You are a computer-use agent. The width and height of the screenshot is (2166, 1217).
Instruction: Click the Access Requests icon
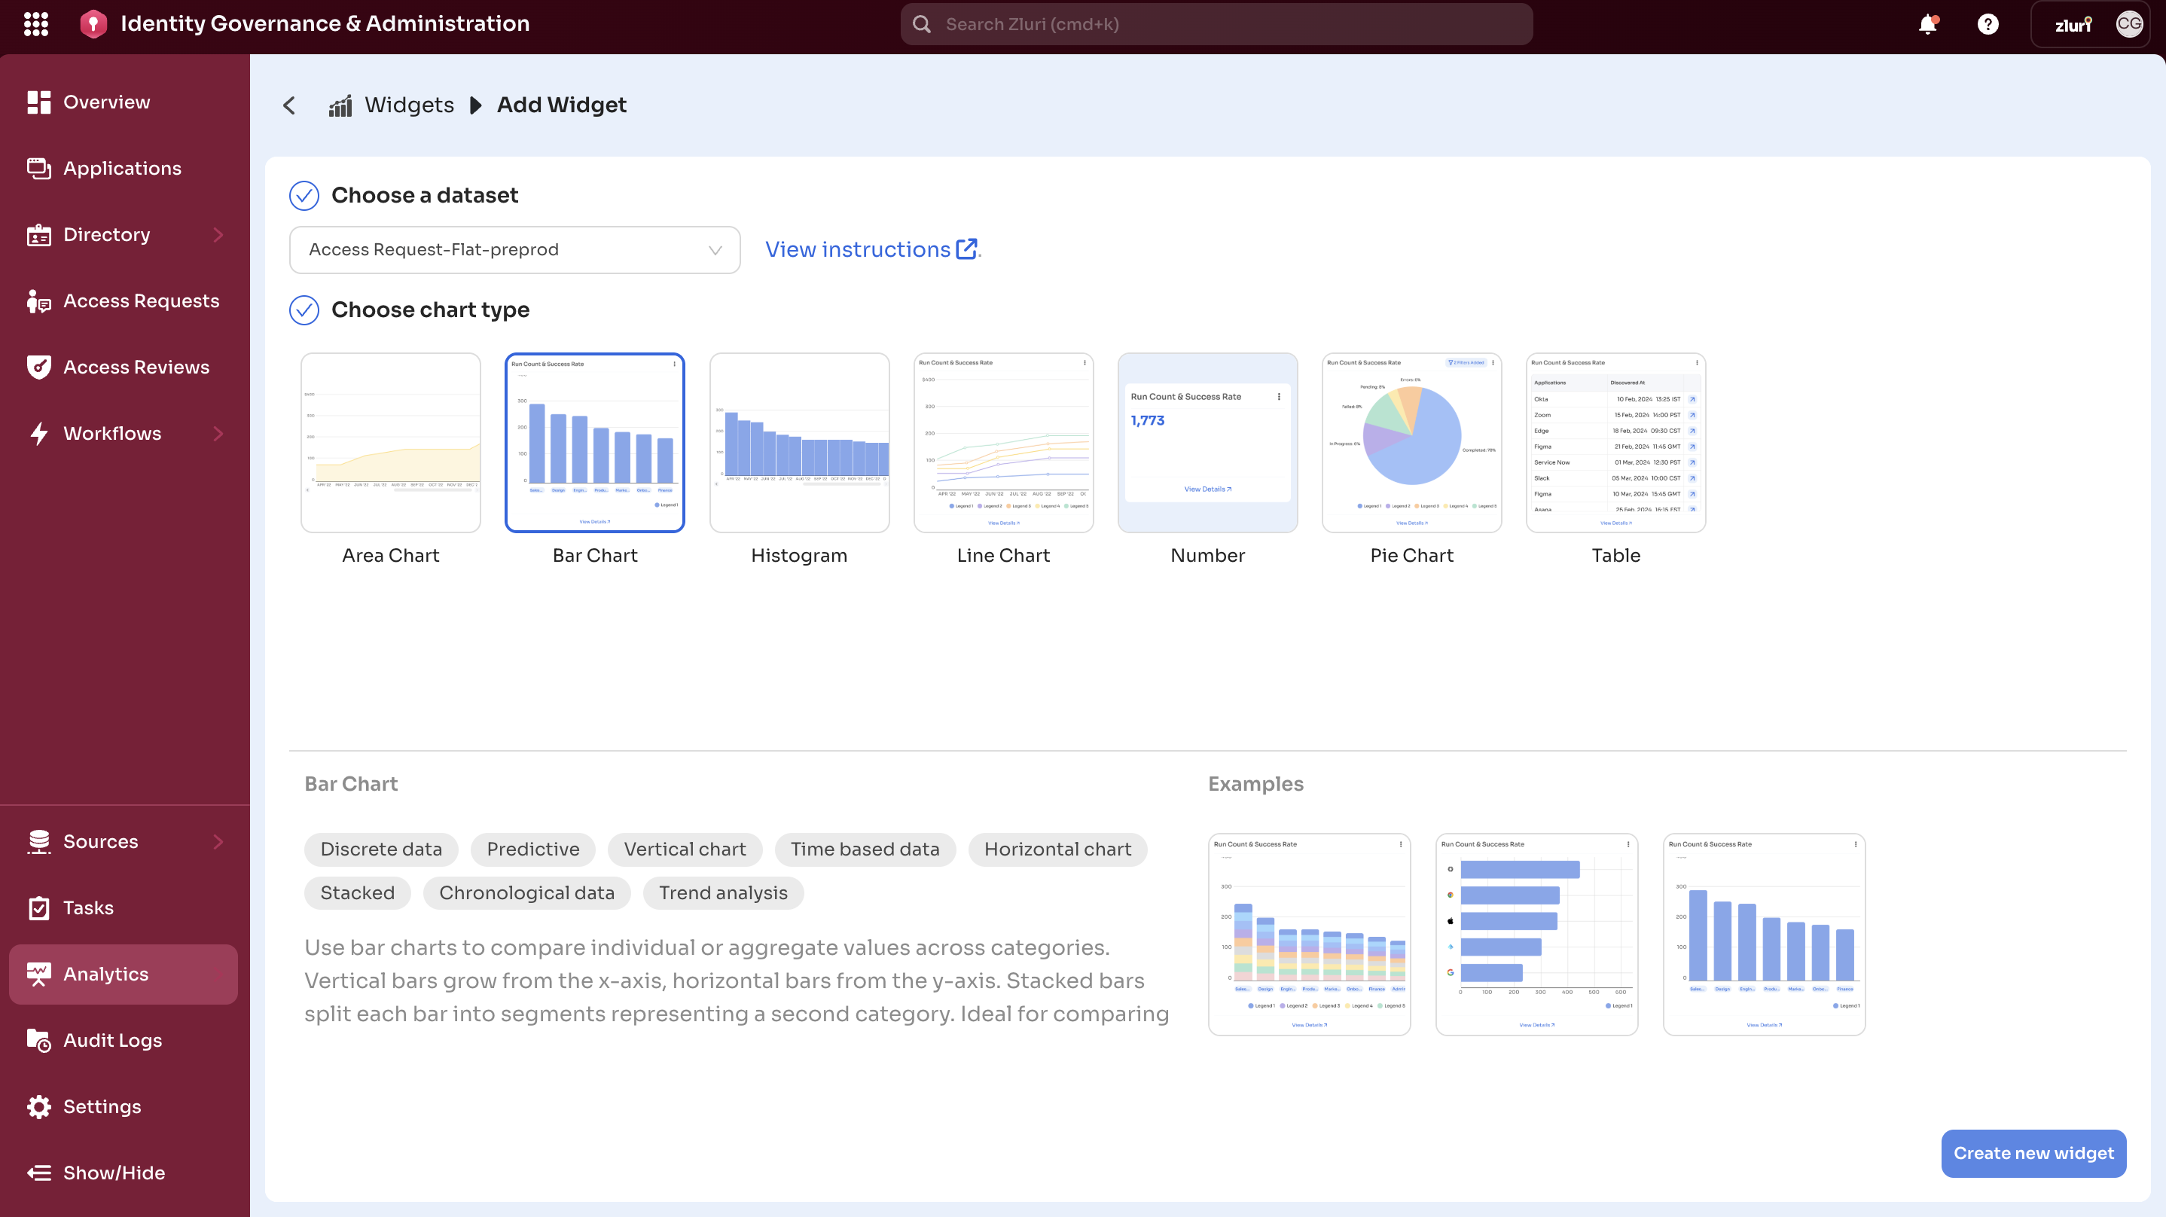click(x=38, y=301)
